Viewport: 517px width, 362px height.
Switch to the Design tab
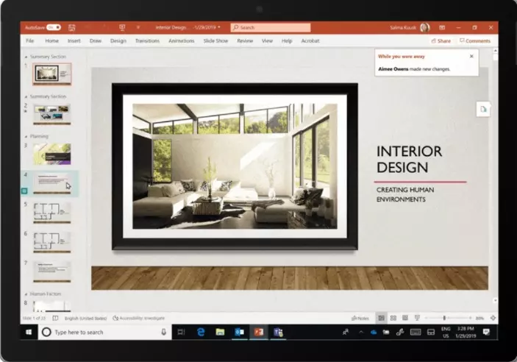click(x=118, y=40)
